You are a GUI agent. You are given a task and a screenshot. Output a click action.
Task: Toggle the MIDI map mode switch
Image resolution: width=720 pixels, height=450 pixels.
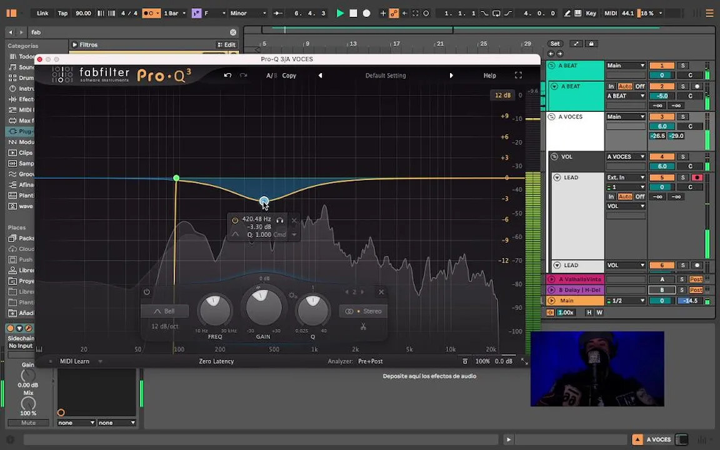[610, 13]
